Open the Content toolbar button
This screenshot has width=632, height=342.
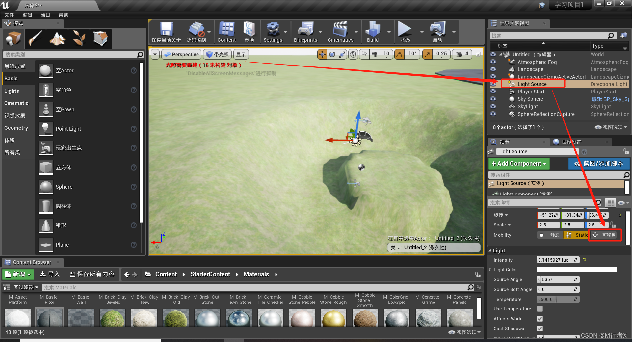point(226,32)
